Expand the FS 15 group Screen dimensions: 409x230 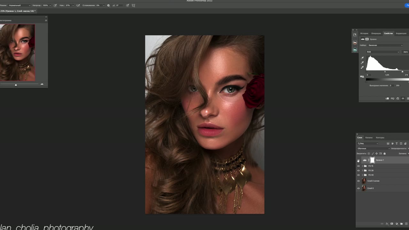[x=362, y=166]
